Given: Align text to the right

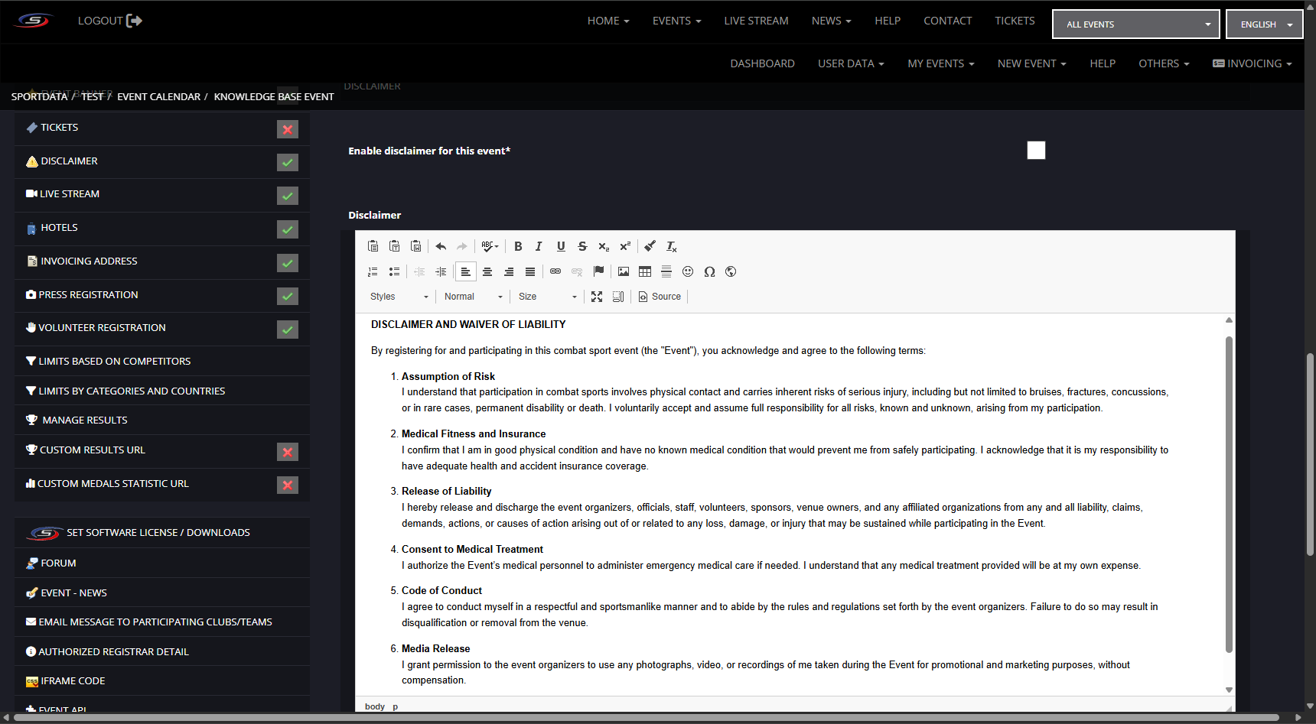Looking at the screenshot, I should [508, 271].
